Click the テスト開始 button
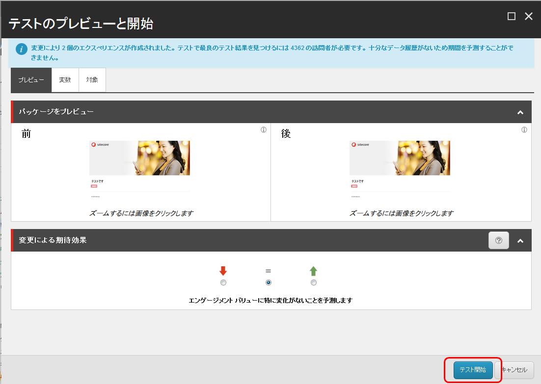This screenshot has height=384, width=541. 472,370
